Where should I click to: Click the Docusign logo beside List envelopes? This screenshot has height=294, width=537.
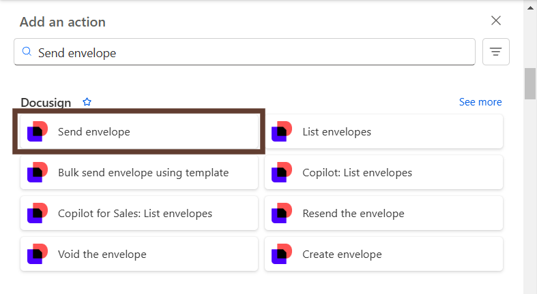point(282,131)
